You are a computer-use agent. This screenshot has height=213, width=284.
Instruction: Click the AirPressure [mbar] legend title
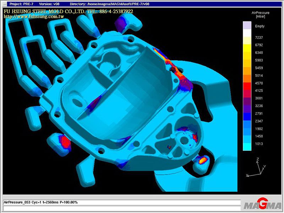coord(261,15)
